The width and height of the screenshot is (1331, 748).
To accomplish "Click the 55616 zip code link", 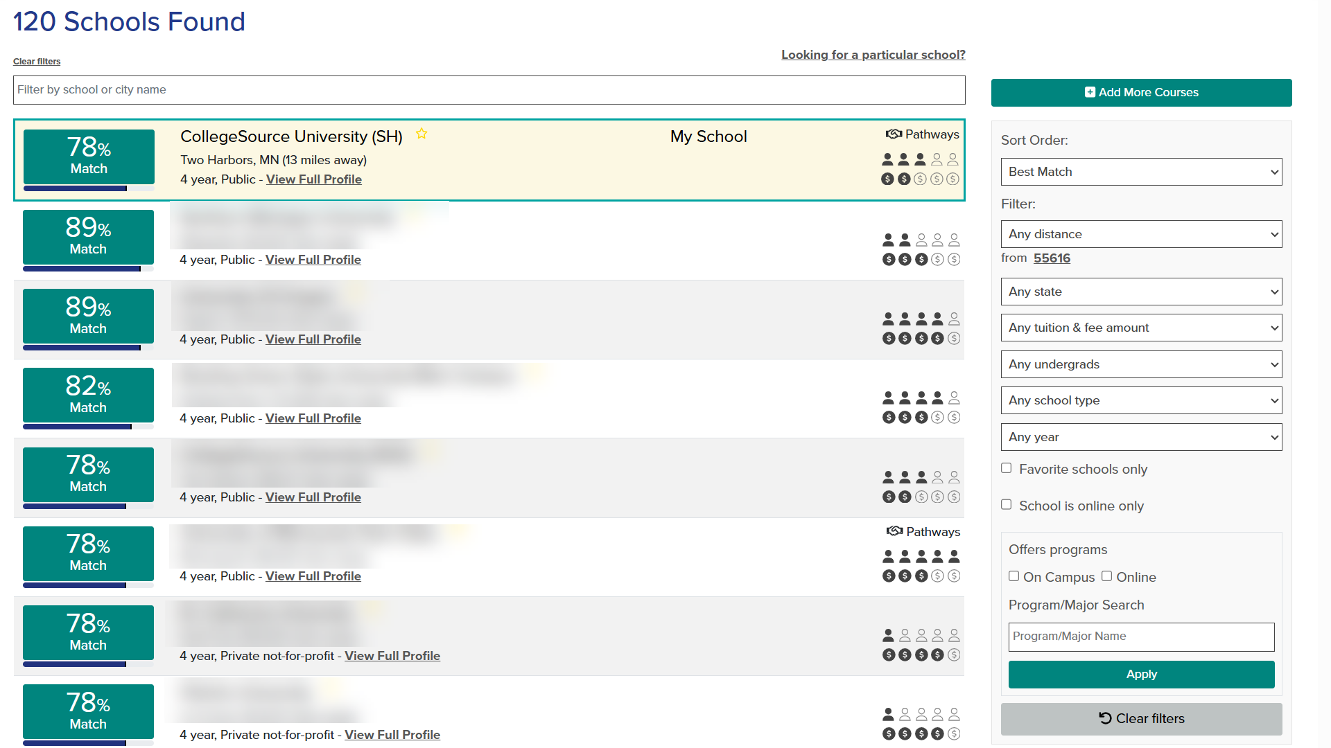I will [1052, 258].
